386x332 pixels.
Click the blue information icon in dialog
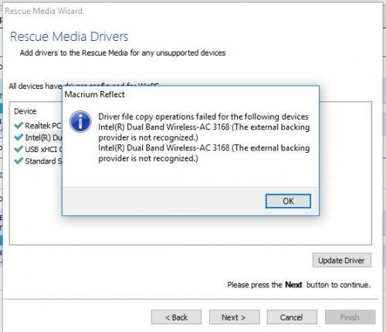pyautogui.click(x=80, y=121)
